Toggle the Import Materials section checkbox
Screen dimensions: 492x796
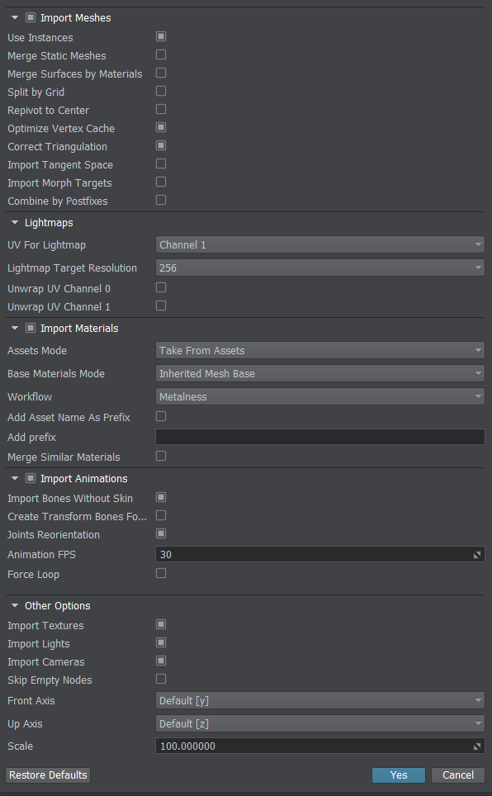click(x=31, y=329)
